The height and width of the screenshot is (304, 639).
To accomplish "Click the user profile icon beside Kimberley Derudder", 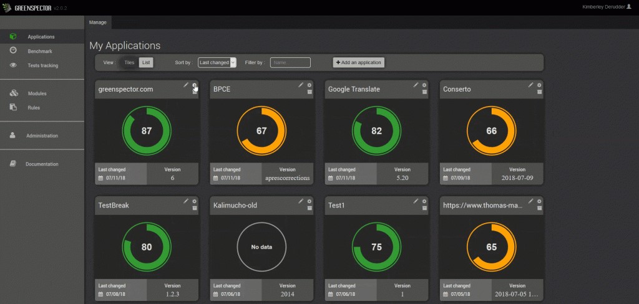I will pyautogui.click(x=629, y=7).
